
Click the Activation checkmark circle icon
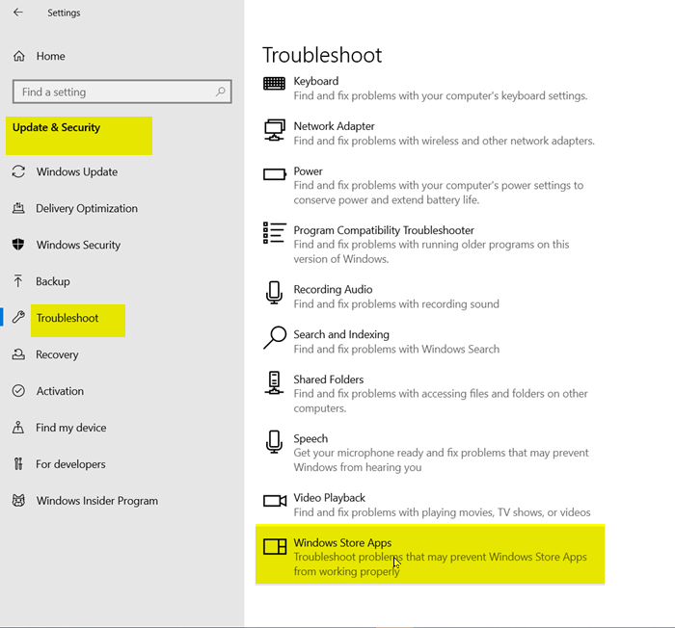(x=18, y=390)
